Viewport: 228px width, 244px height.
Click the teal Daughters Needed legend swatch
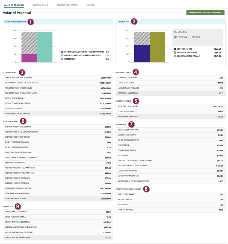tap(62, 55)
